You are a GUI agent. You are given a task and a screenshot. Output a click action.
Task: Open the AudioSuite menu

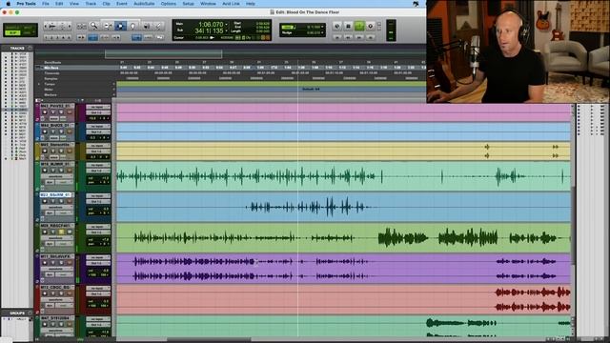tap(144, 4)
